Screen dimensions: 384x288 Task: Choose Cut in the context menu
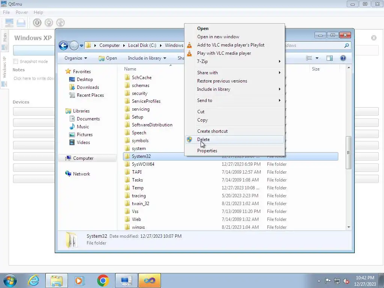point(201,112)
